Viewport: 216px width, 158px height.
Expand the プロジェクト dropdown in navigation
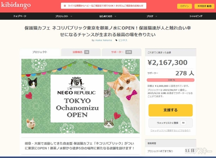71,16
